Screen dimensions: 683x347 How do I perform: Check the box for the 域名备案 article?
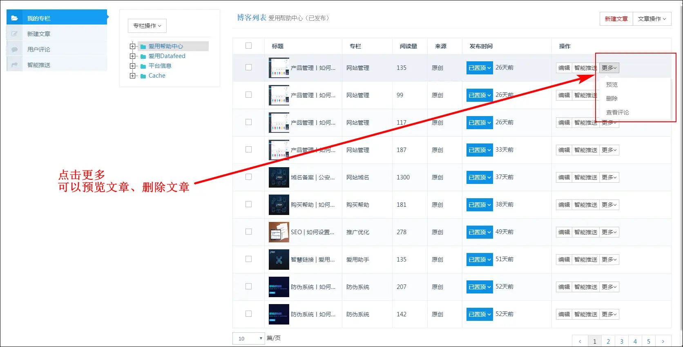pyautogui.click(x=248, y=177)
